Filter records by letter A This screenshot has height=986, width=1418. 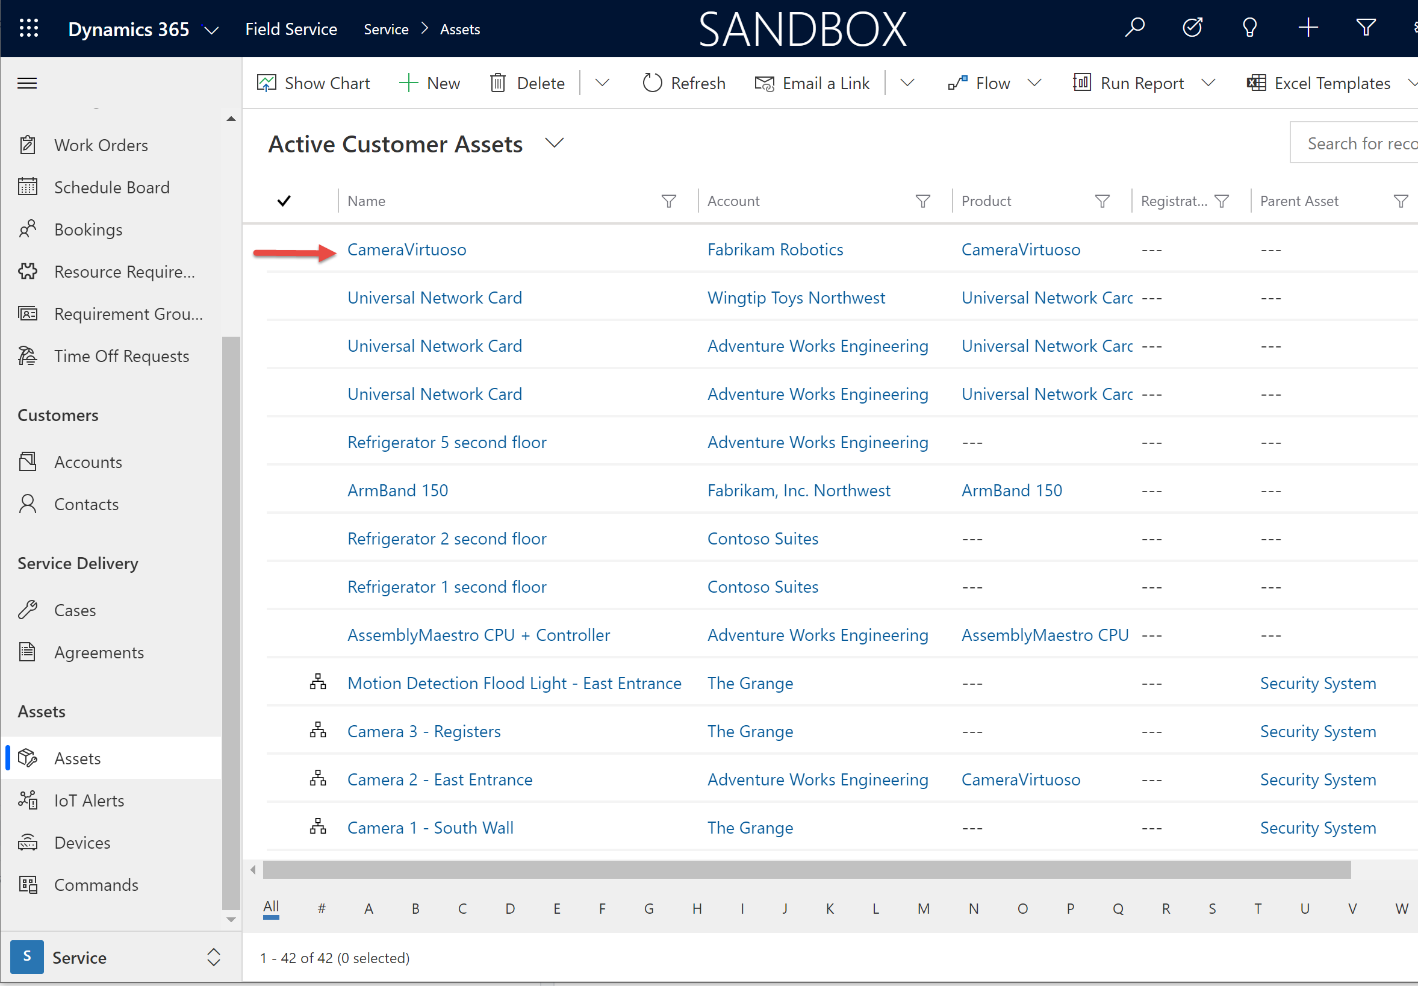click(368, 908)
